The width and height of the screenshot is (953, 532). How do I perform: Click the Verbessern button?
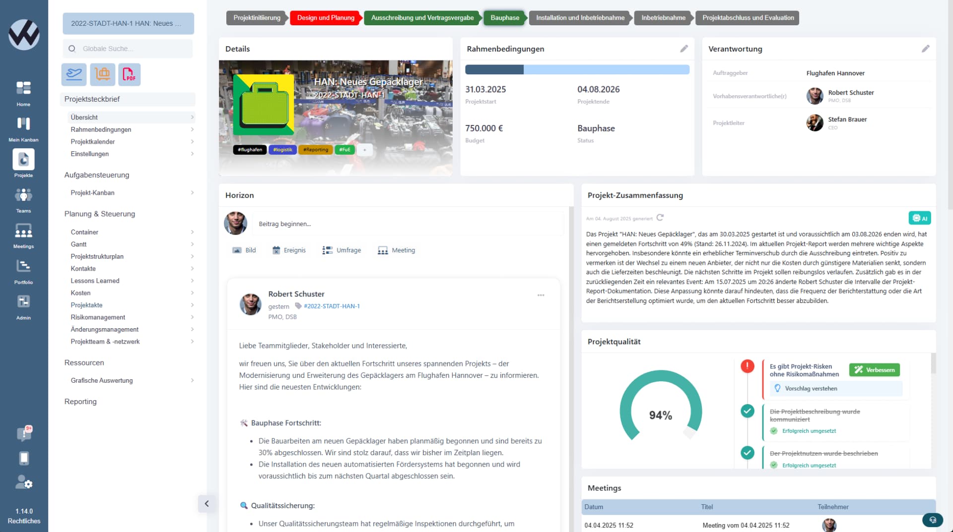click(874, 370)
